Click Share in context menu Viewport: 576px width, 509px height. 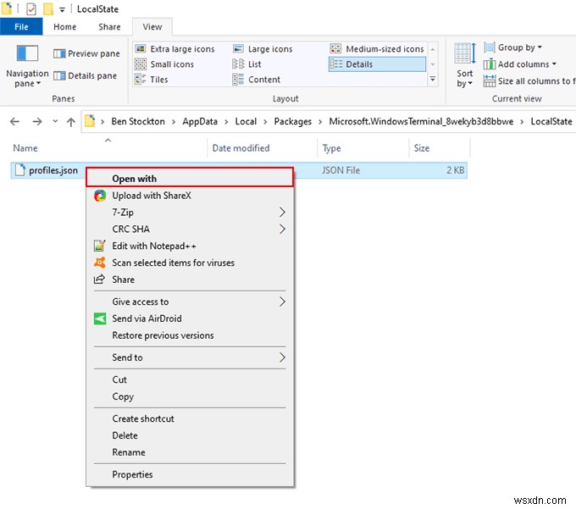(x=190, y=279)
